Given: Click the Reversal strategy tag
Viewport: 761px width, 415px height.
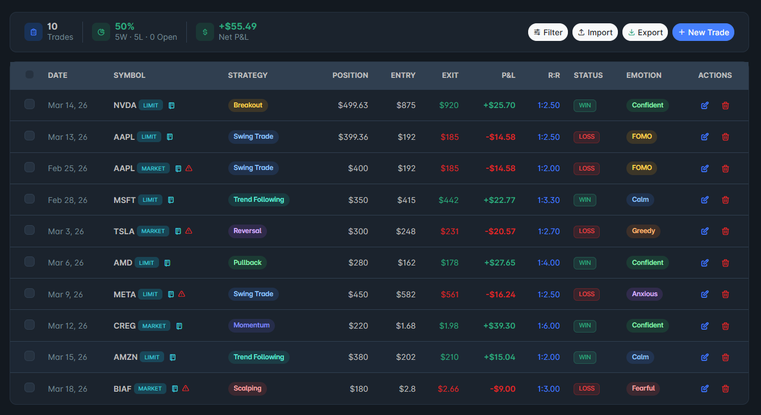Looking at the screenshot, I should coord(248,231).
